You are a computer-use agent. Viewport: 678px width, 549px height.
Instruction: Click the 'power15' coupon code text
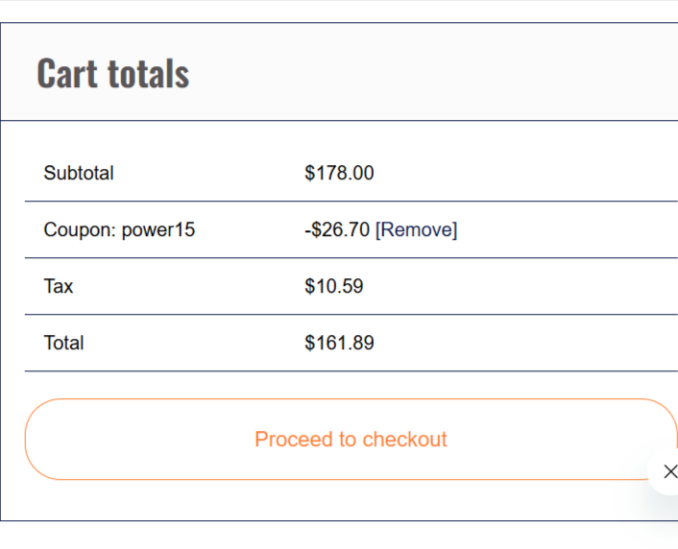coord(157,230)
